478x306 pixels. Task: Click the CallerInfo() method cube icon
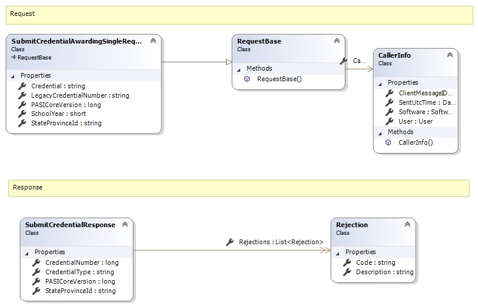click(389, 142)
